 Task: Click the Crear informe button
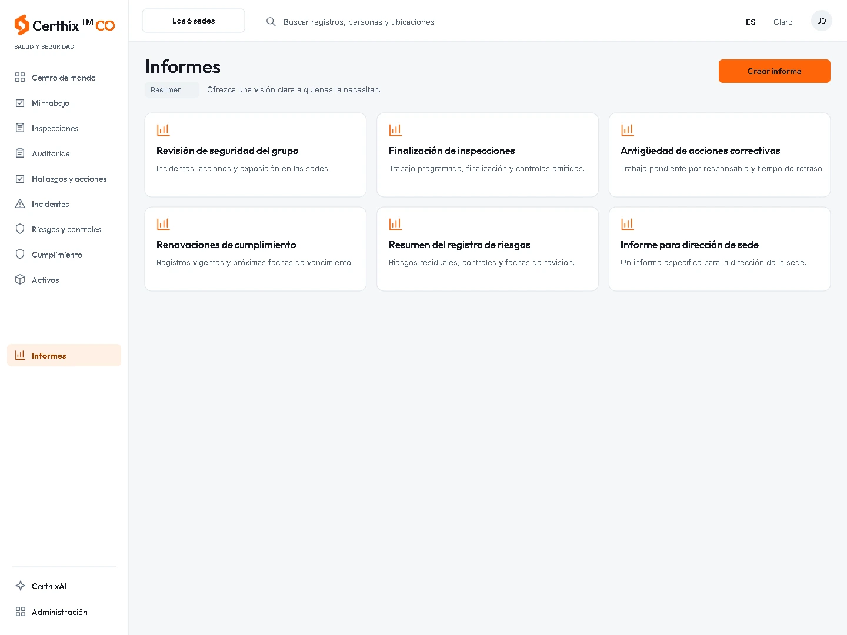(774, 71)
